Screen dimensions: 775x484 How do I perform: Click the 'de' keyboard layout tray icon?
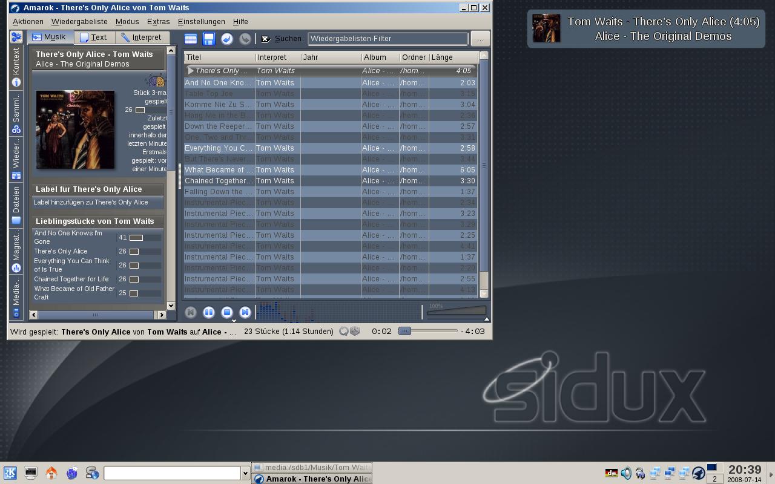coord(612,473)
